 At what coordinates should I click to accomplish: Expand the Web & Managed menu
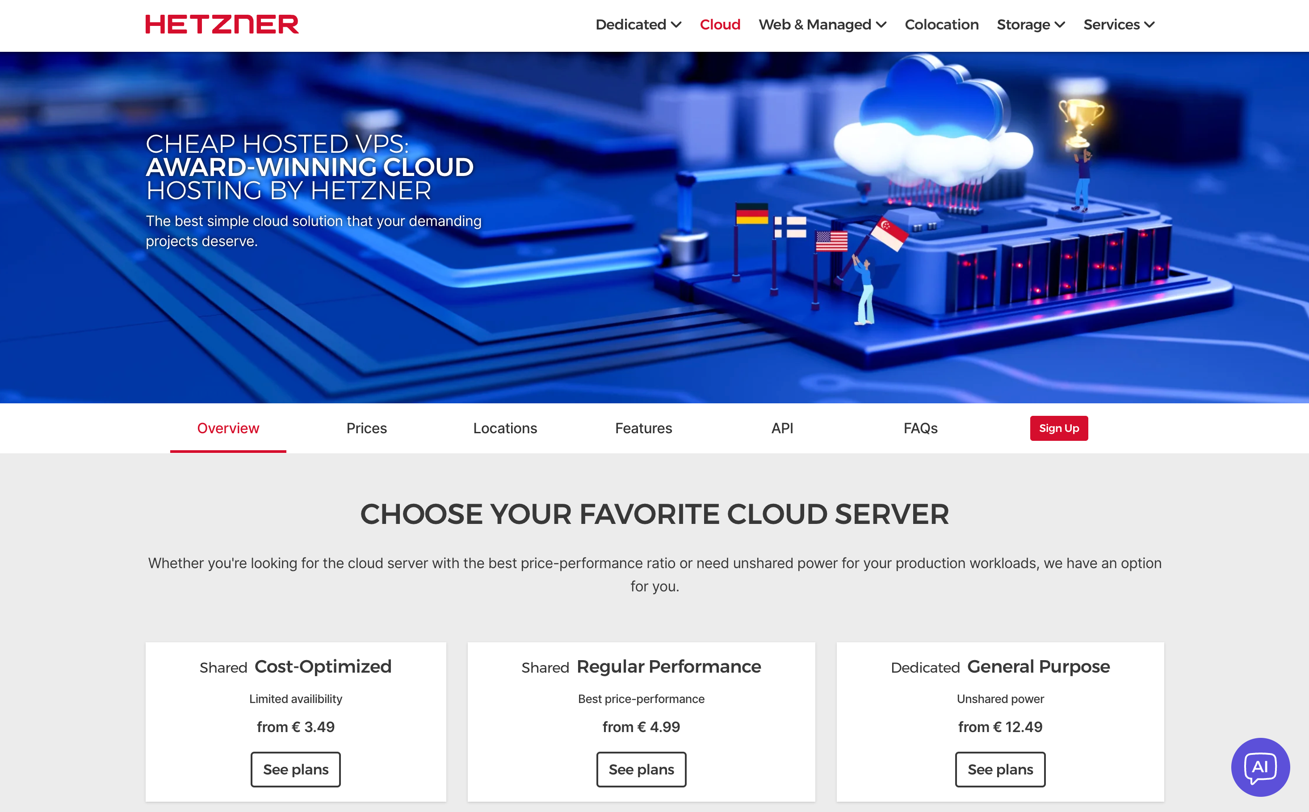(x=822, y=25)
